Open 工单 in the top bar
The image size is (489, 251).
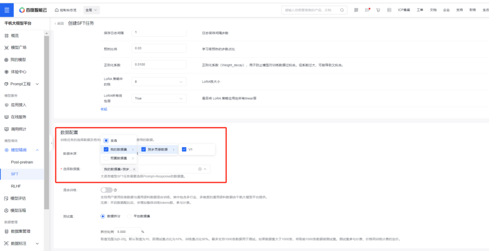420,10
